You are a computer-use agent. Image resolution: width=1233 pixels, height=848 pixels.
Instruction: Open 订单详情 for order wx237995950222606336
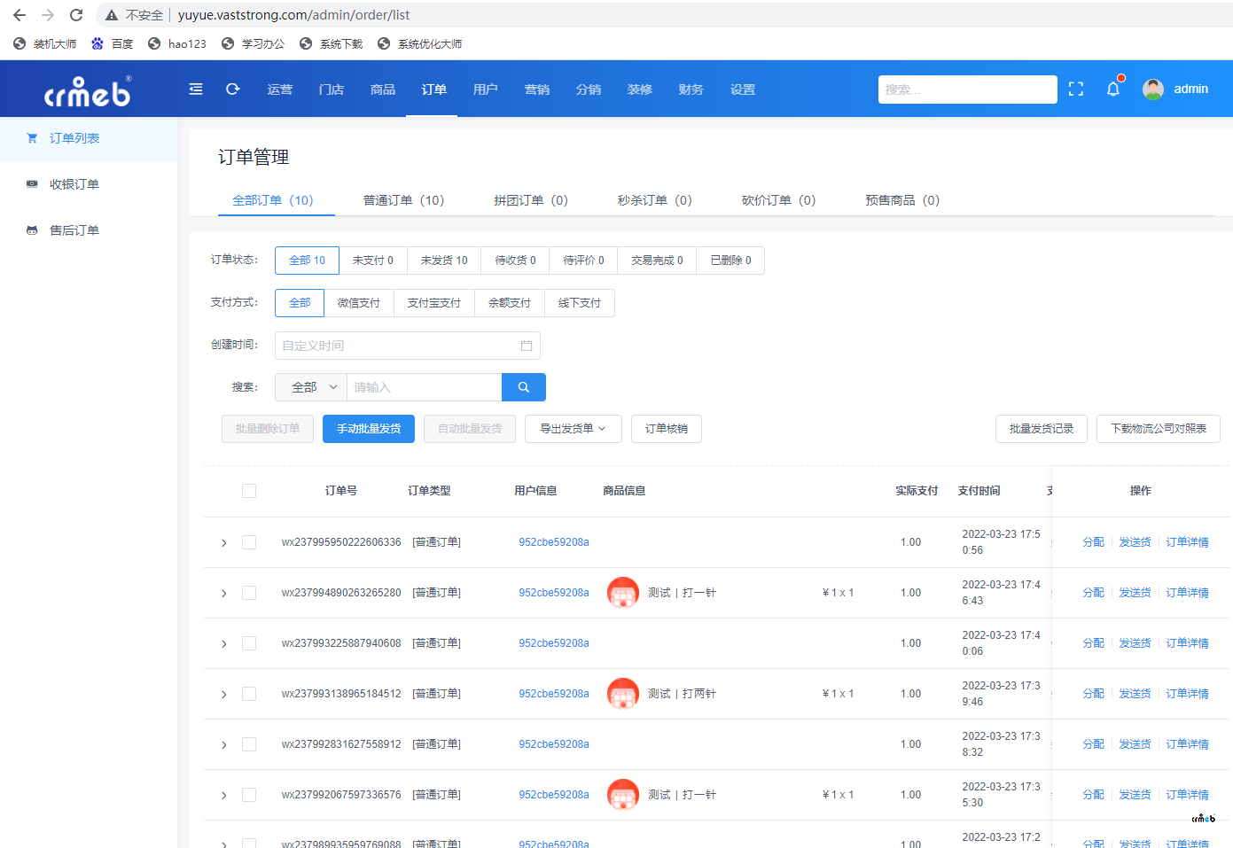tap(1187, 542)
